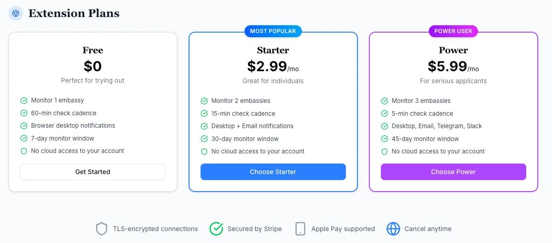552x243 pixels.
Task: Click the MOST POPULAR badge
Action: pyautogui.click(x=273, y=31)
